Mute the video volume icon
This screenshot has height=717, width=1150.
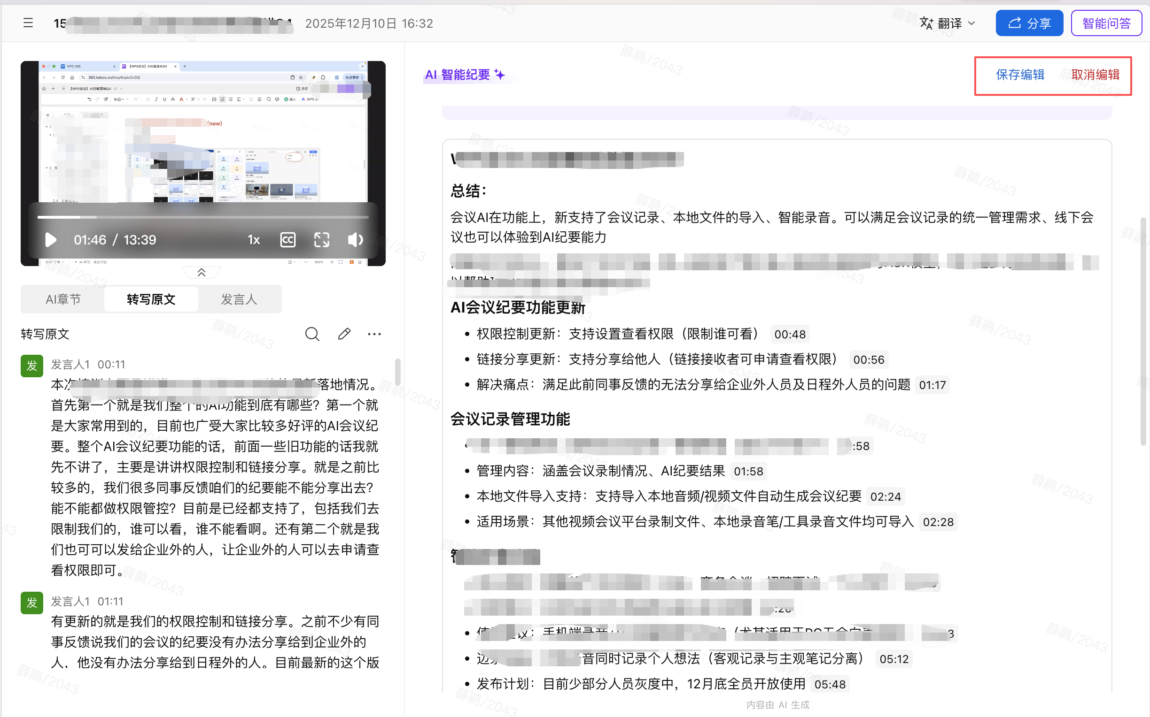pyautogui.click(x=355, y=239)
